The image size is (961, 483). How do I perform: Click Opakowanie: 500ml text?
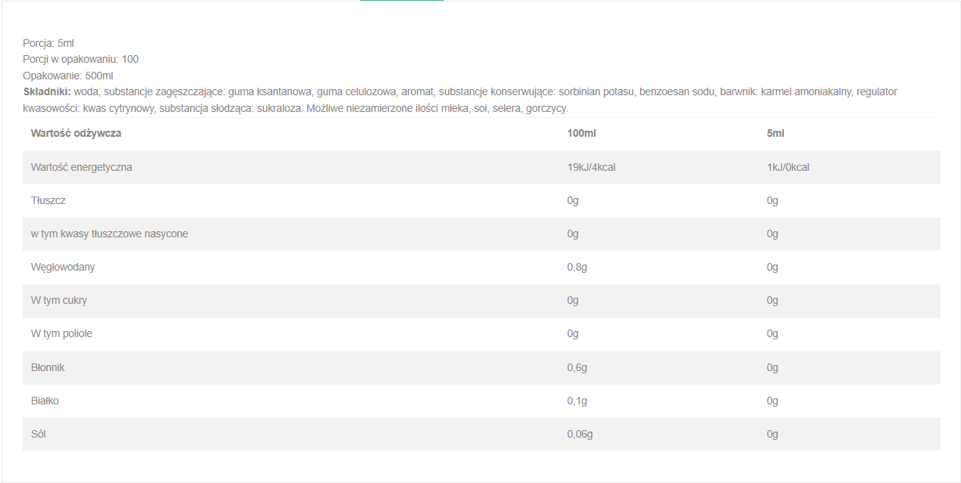(x=68, y=76)
